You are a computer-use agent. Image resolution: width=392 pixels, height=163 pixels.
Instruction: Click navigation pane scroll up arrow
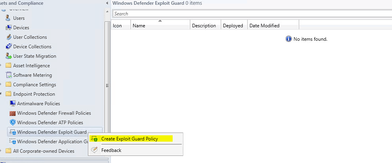point(107,11)
